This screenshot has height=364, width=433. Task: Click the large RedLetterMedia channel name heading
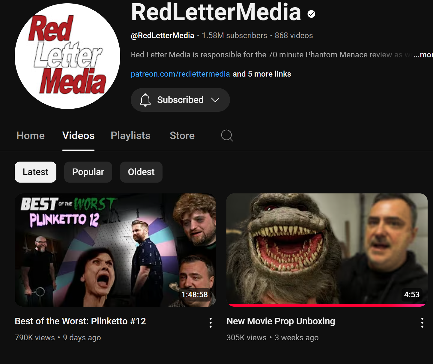[x=216, y=12]
